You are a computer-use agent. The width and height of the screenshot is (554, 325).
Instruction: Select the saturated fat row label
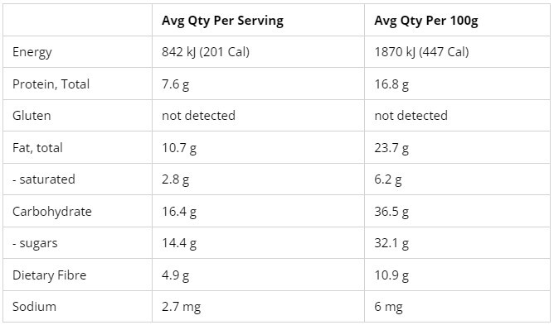(x=44, y=179)
